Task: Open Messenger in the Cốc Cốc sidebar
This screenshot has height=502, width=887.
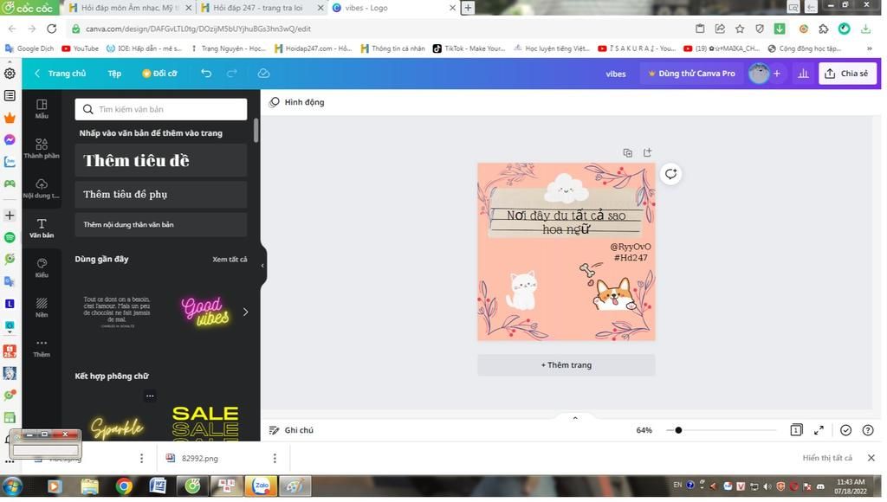Action: click(10, 139)
